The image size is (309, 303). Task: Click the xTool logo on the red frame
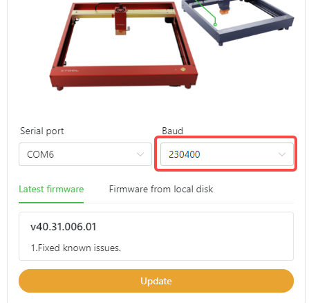tap(70, 71)
